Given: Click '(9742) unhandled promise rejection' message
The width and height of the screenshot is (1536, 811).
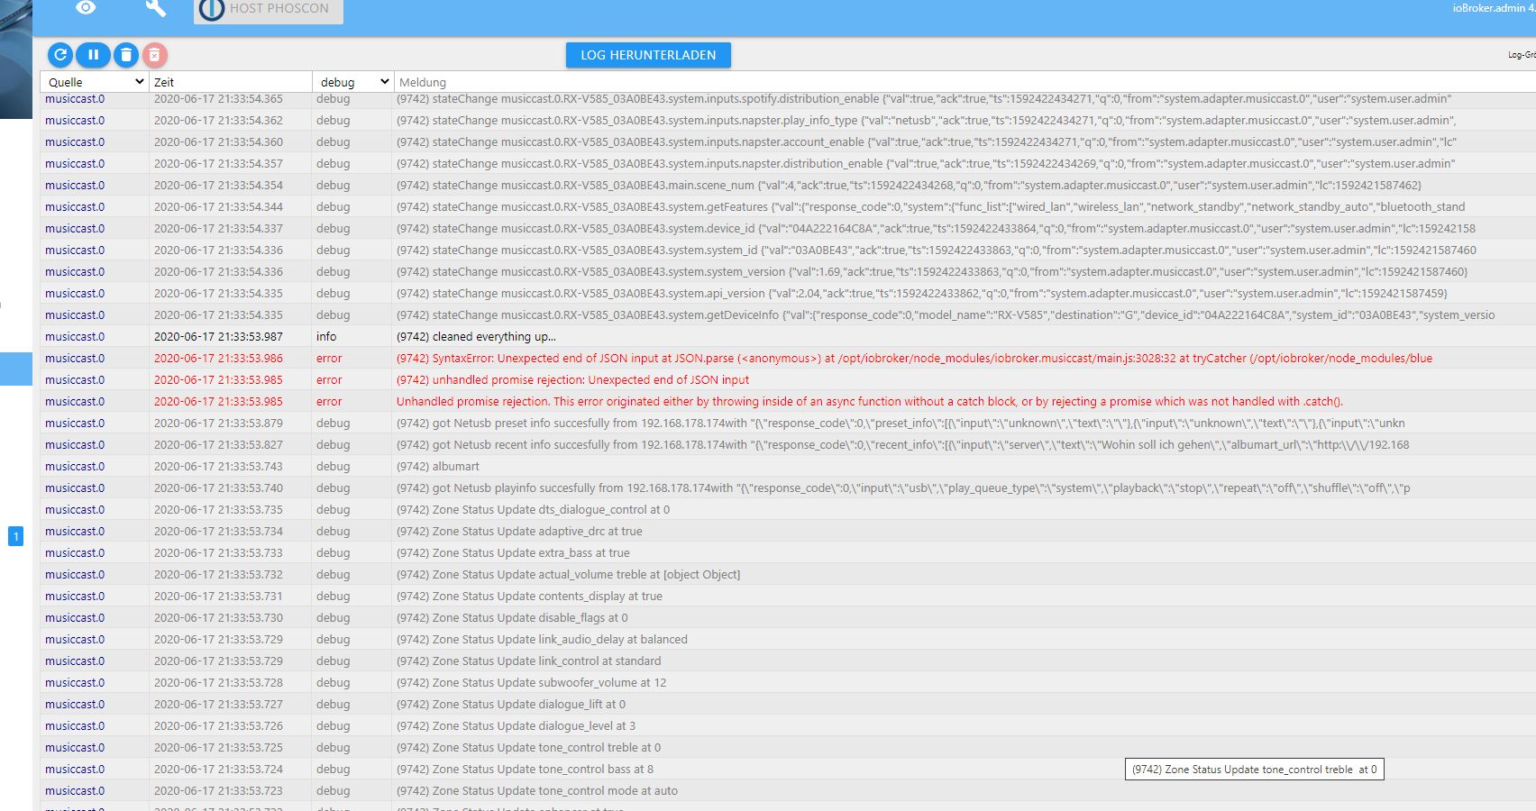Looking at the screenshot, I should click(x=572, y=380).
